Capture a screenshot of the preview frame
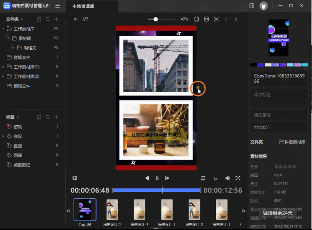Screen dimensions: 312x230 pyautogui.click(x=216, y=19)
